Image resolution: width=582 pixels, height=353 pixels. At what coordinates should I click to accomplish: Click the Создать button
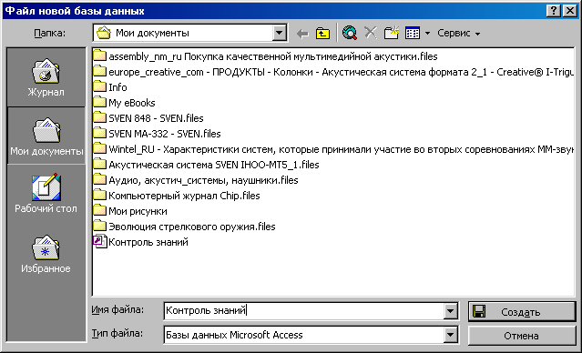tap(522, 312)
